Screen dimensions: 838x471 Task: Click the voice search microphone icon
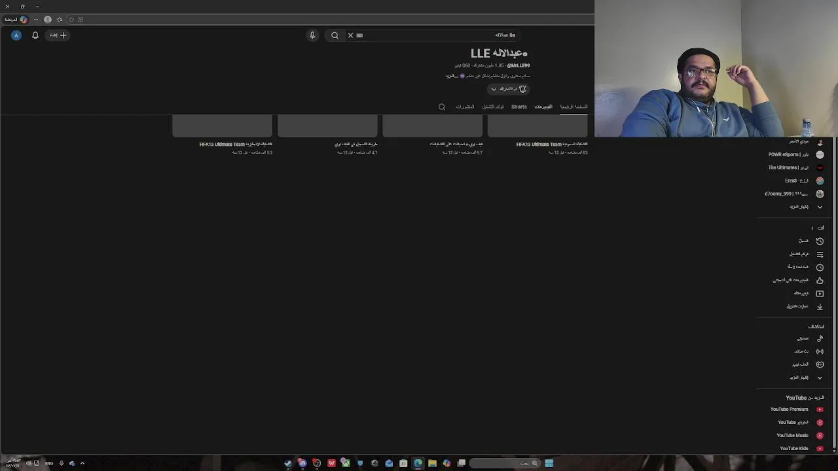click(x=312, y=35)
